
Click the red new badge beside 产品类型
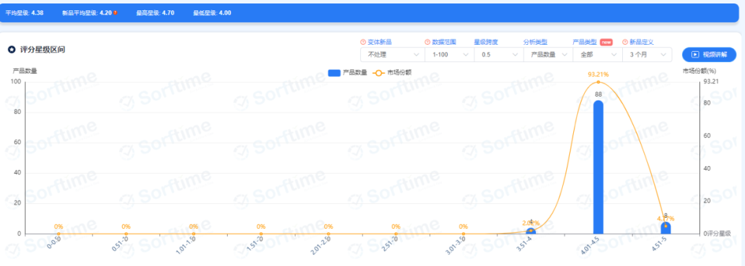click(x=606, y=42)
